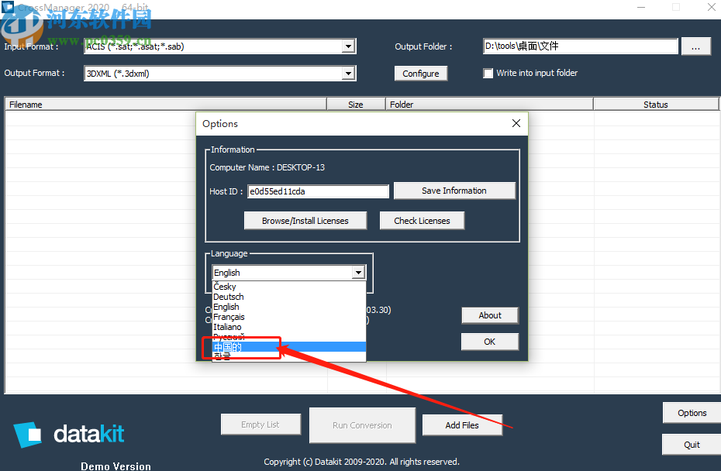Click Save Information button
Image resolution: width=721 pixels, height=471 pixels.
click(x=454, y=191)
